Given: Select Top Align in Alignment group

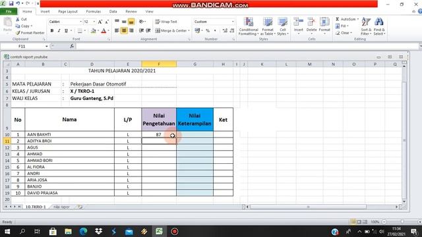Looking at the screenshot, I should tap(117, 22).
